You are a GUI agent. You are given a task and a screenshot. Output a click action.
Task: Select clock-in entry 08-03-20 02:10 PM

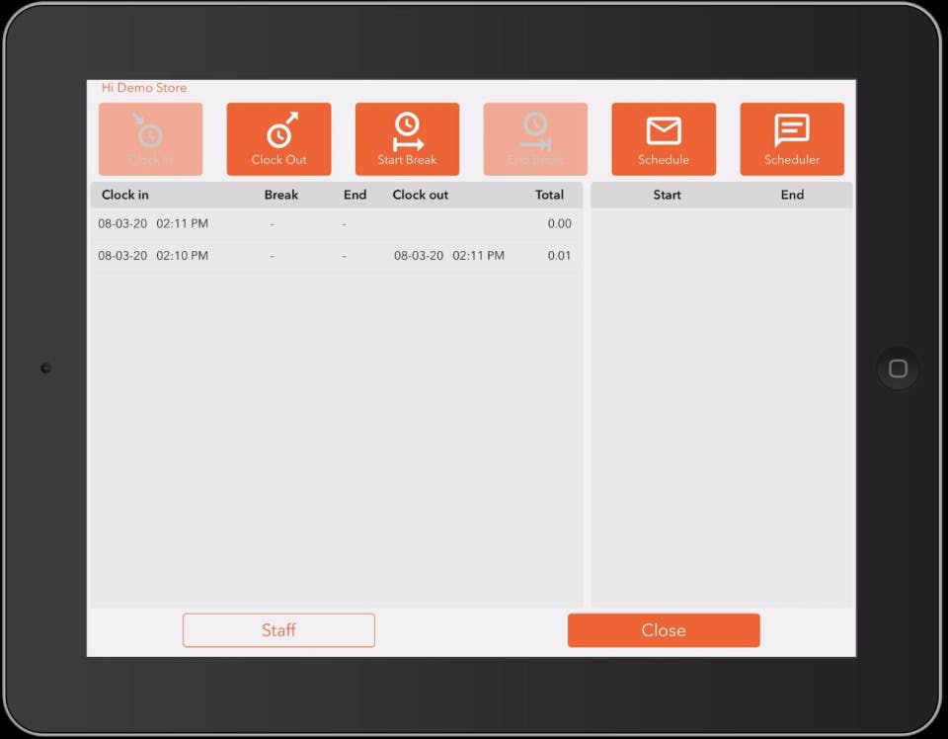[x=153, y=256]
